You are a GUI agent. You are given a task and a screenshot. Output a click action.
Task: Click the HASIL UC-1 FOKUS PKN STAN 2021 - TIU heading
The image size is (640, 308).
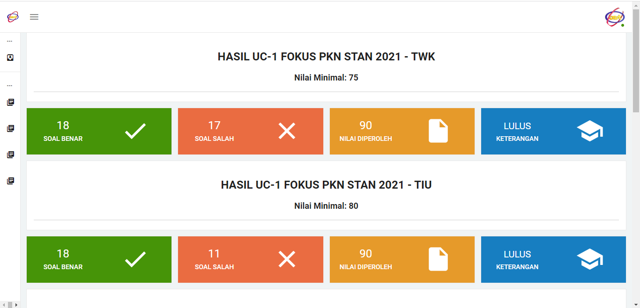[326, 185]
